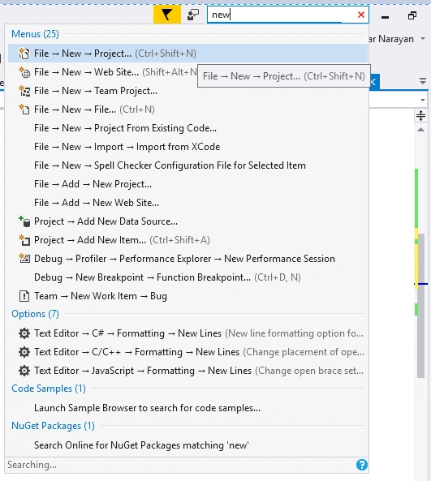Click the editor vertical scrollbar thumb
The height and width of the screenshot is (481, 431).
(x=421, y=306)
